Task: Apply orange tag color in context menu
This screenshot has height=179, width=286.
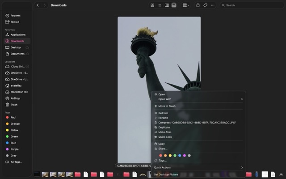Action: (165, 155)
